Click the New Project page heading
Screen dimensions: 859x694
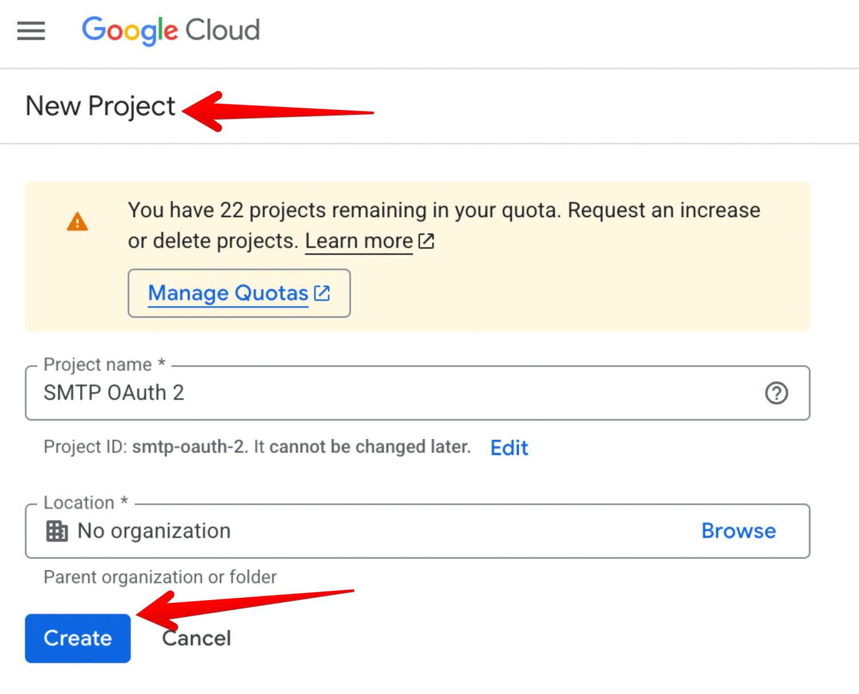101,107
